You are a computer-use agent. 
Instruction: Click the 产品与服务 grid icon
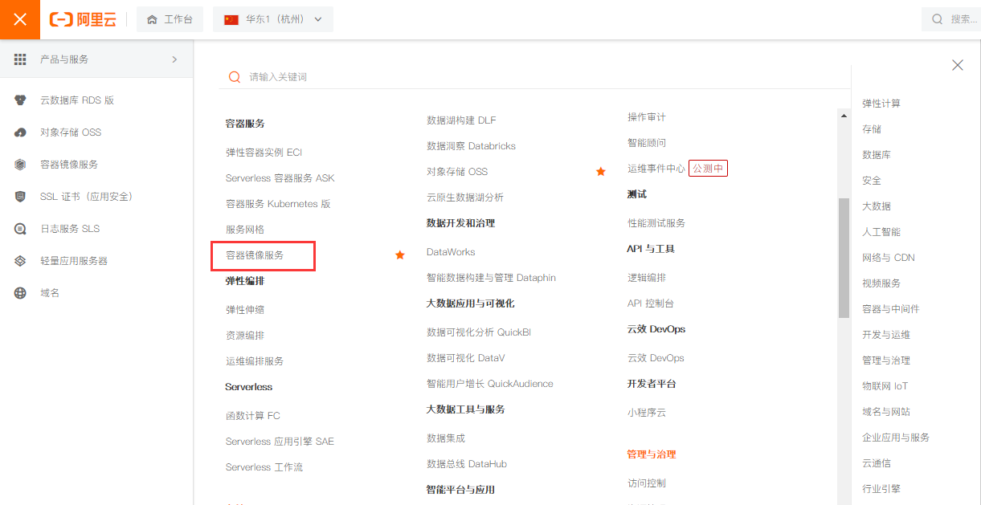click(20, 59)
